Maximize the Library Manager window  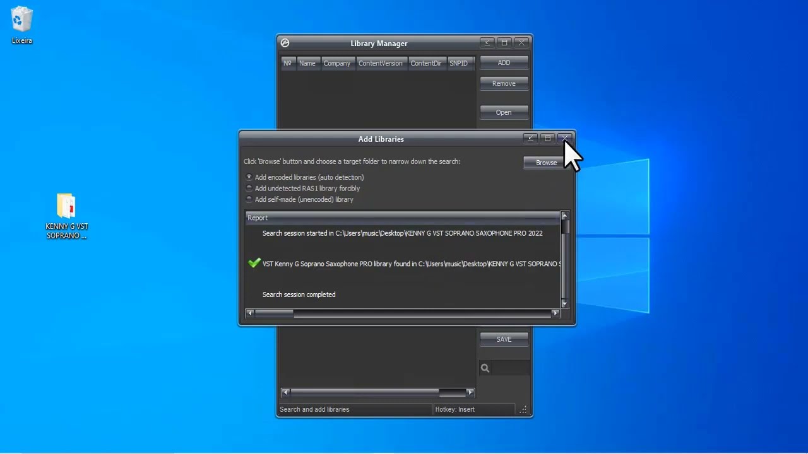(x=504, y=42)
